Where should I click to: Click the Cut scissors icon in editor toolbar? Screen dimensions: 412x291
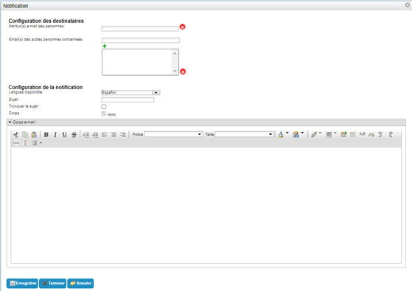tap(15, 135)
